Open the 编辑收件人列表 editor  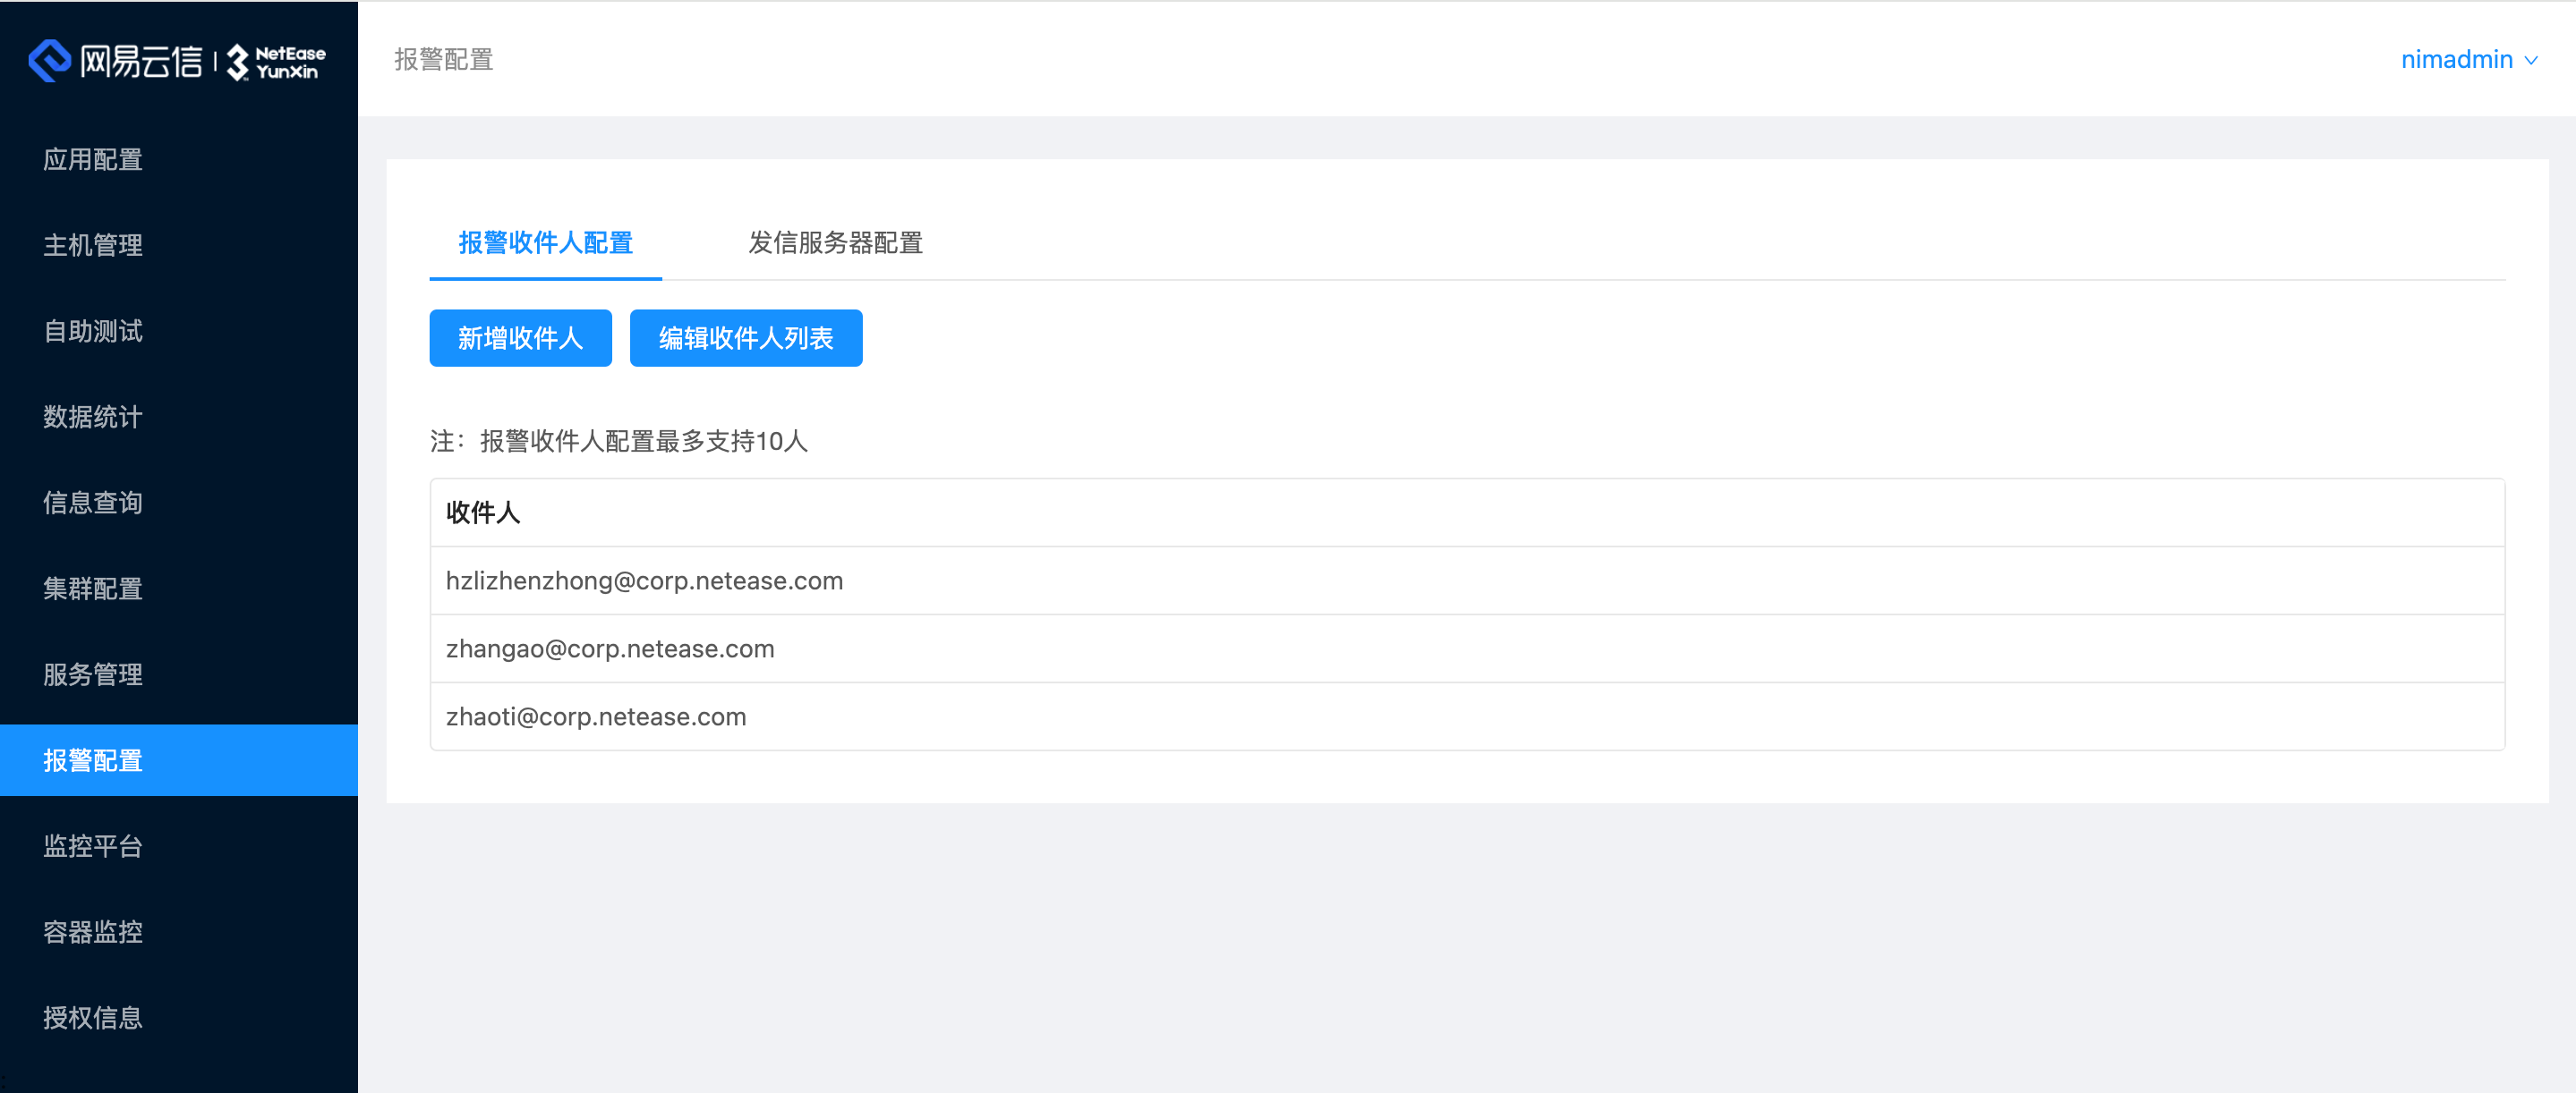click(745, 338)
